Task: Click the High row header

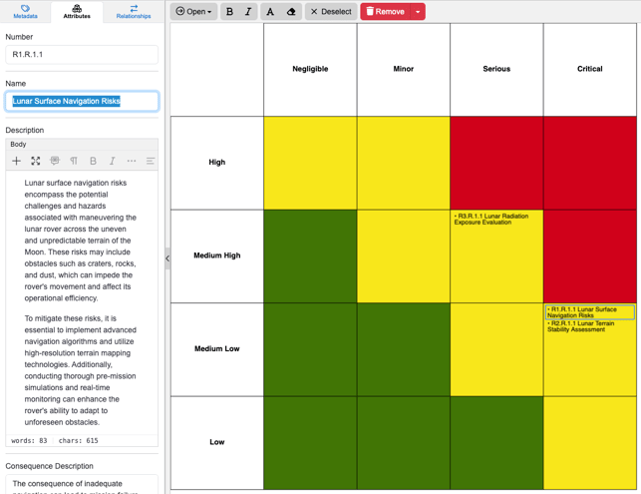Action: click(x=217, y=163)
